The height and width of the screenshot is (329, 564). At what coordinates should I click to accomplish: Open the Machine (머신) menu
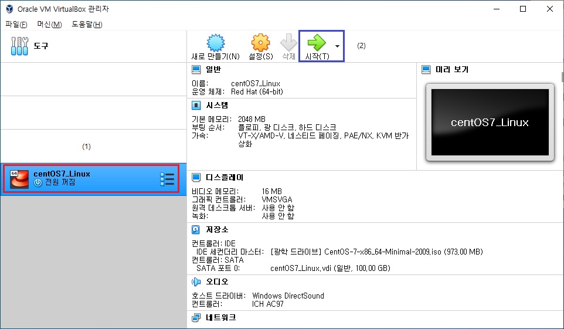tap(49, 24)
